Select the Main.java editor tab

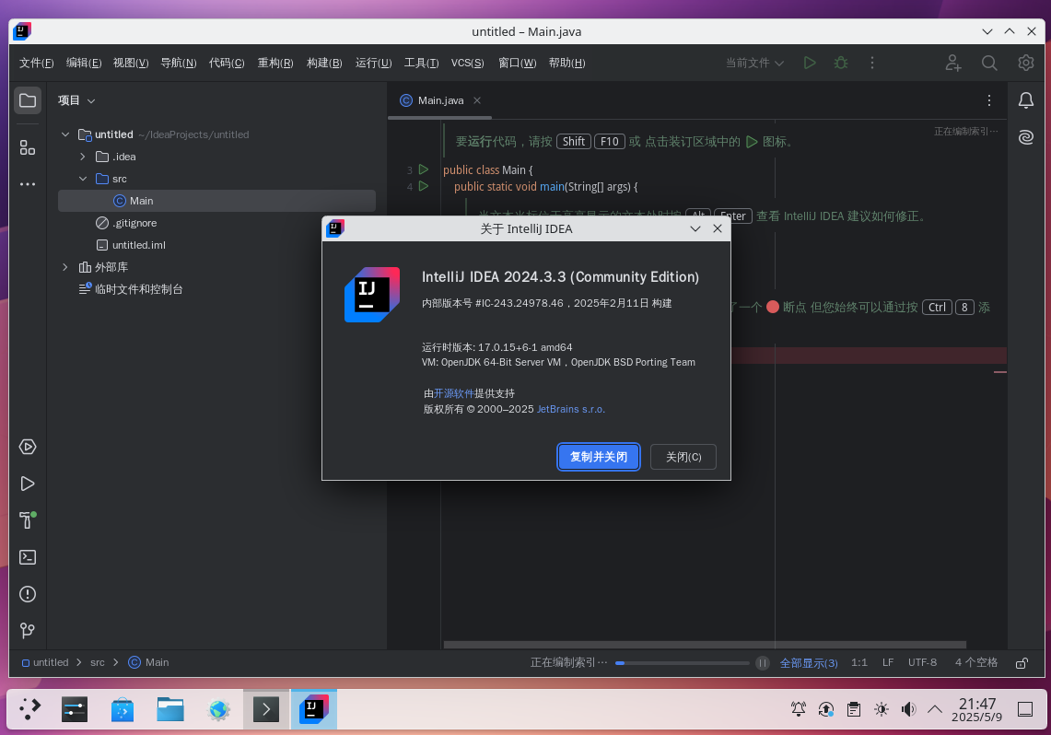(x=440, y=100)
